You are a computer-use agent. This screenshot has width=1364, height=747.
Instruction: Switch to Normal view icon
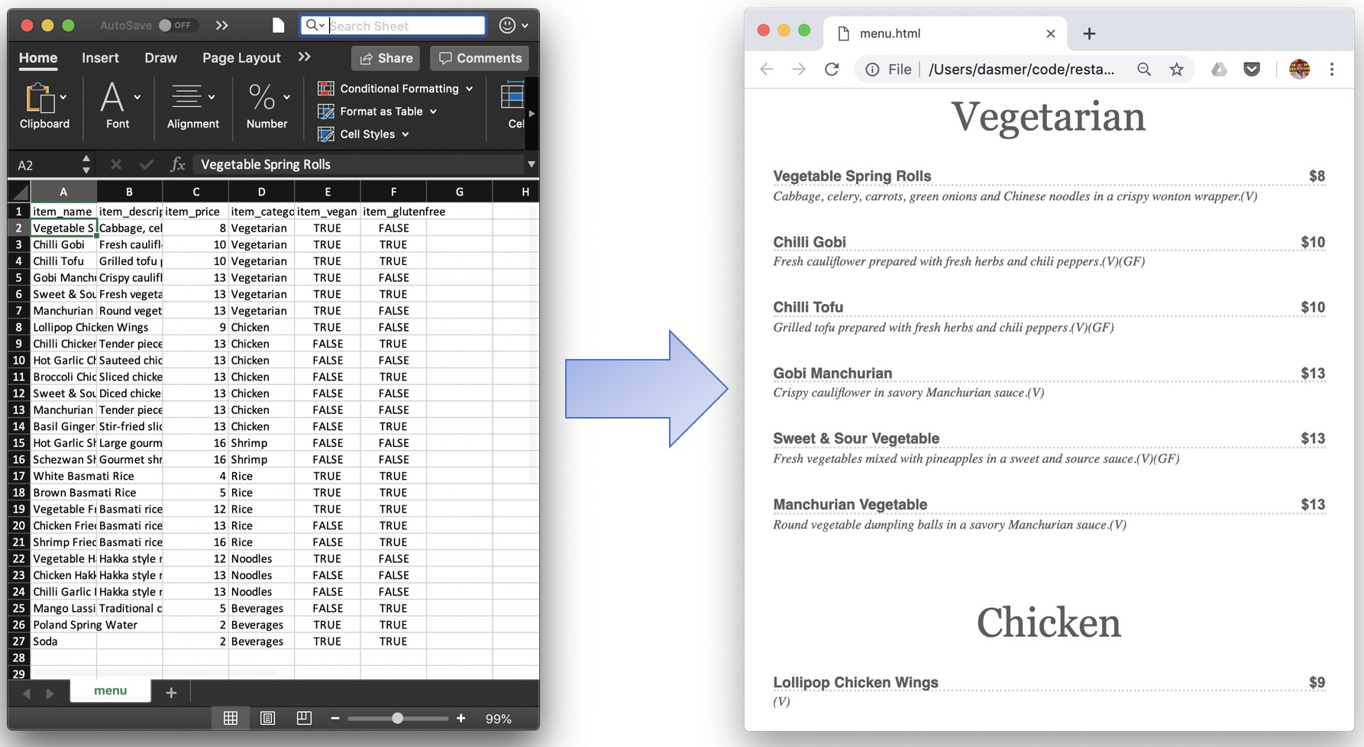[x=231, y=718]
